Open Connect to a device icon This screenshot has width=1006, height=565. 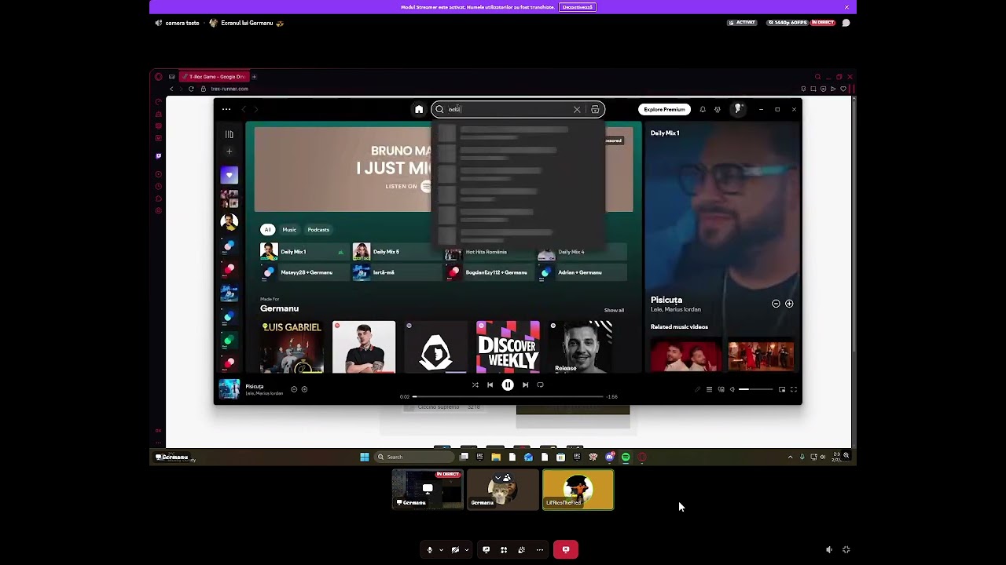click(721, 389)
